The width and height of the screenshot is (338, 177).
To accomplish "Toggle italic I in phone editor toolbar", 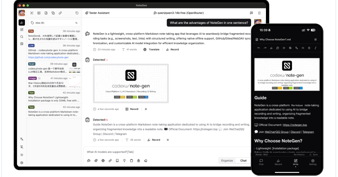I will pyautogui.click(x=315, y=48).
